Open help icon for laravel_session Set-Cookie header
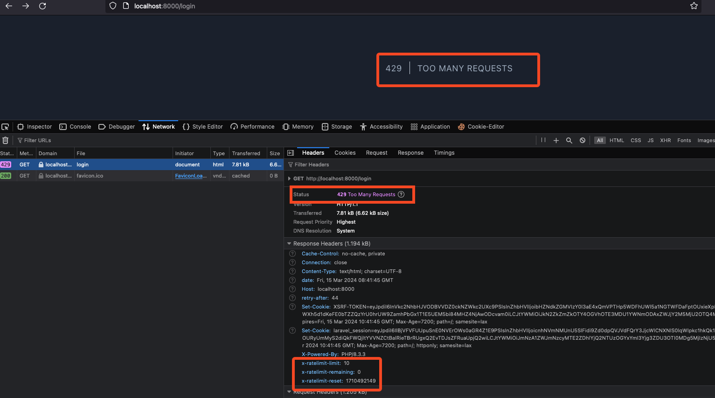This screenshot has width=715, height=398. click(292, 330)
